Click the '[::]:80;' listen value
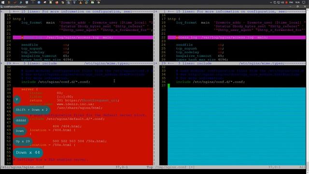Viewport: 309px width, 174px height. (65, 97)
